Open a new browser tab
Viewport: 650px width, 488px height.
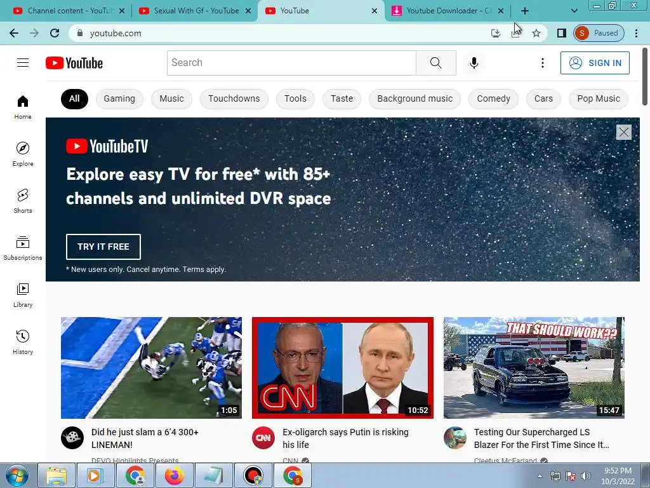pyautogui.click(x=525, y=11)
